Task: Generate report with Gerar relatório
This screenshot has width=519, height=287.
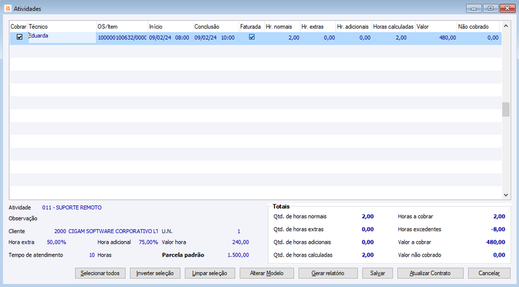Action: [328, 273]
